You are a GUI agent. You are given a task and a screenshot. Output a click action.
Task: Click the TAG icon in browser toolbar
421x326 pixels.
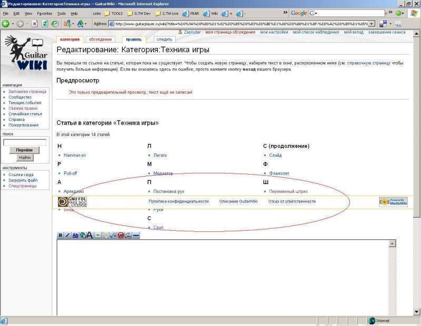point(398,24)
